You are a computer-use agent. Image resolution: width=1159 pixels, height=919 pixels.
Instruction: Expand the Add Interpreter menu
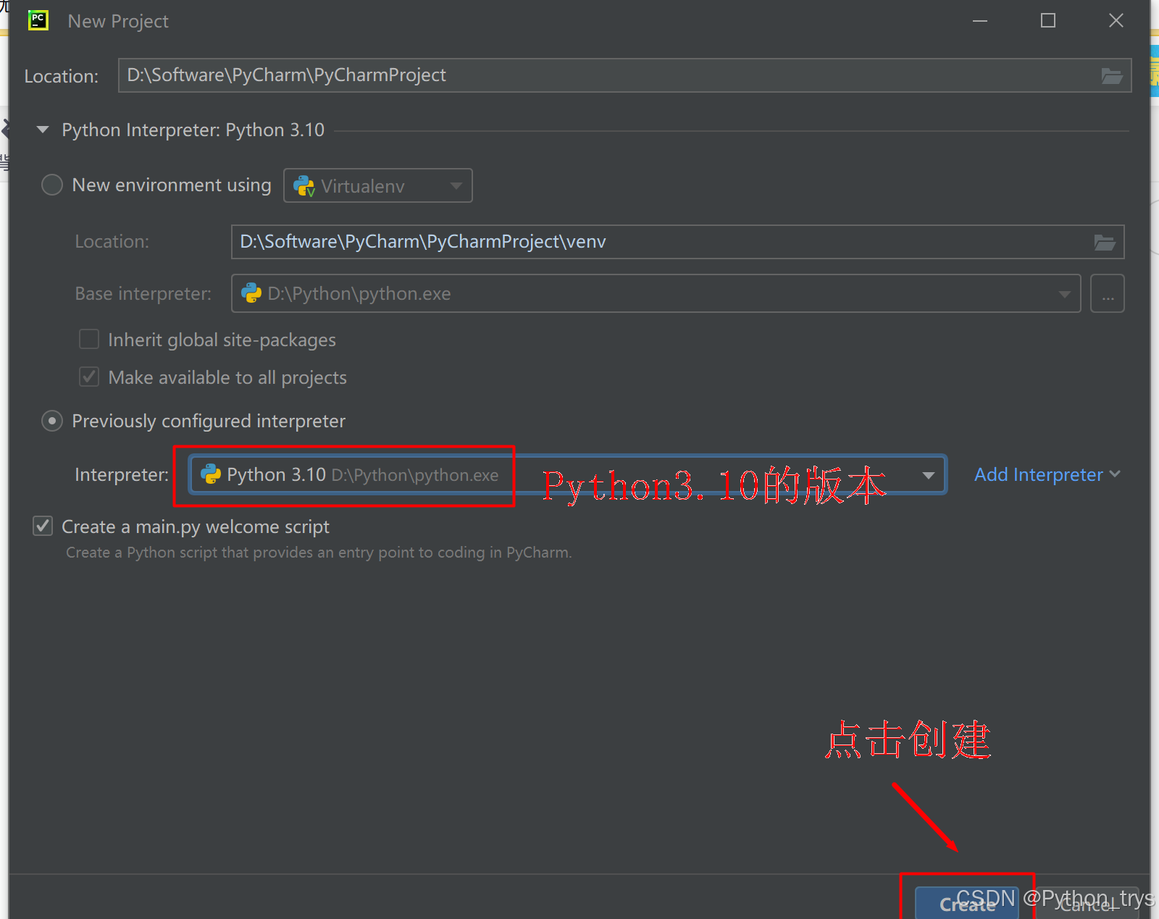(1047, 474)
